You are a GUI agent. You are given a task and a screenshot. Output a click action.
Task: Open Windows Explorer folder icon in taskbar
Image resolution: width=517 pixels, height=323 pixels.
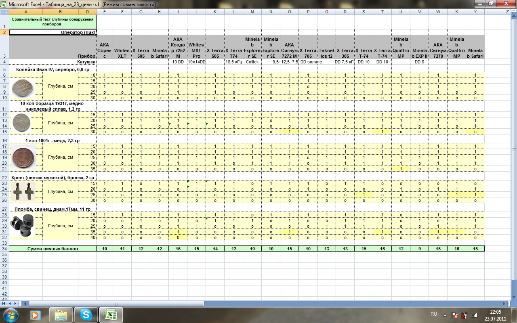point(61,314)
